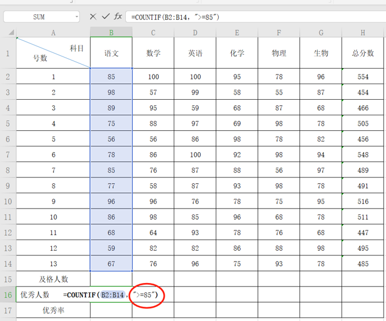386x321 pixels.
Task: Select row 15 header
Action: [8, 279]
